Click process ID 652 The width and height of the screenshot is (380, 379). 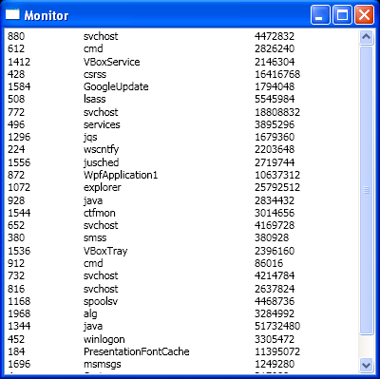[x=16, y=225]
